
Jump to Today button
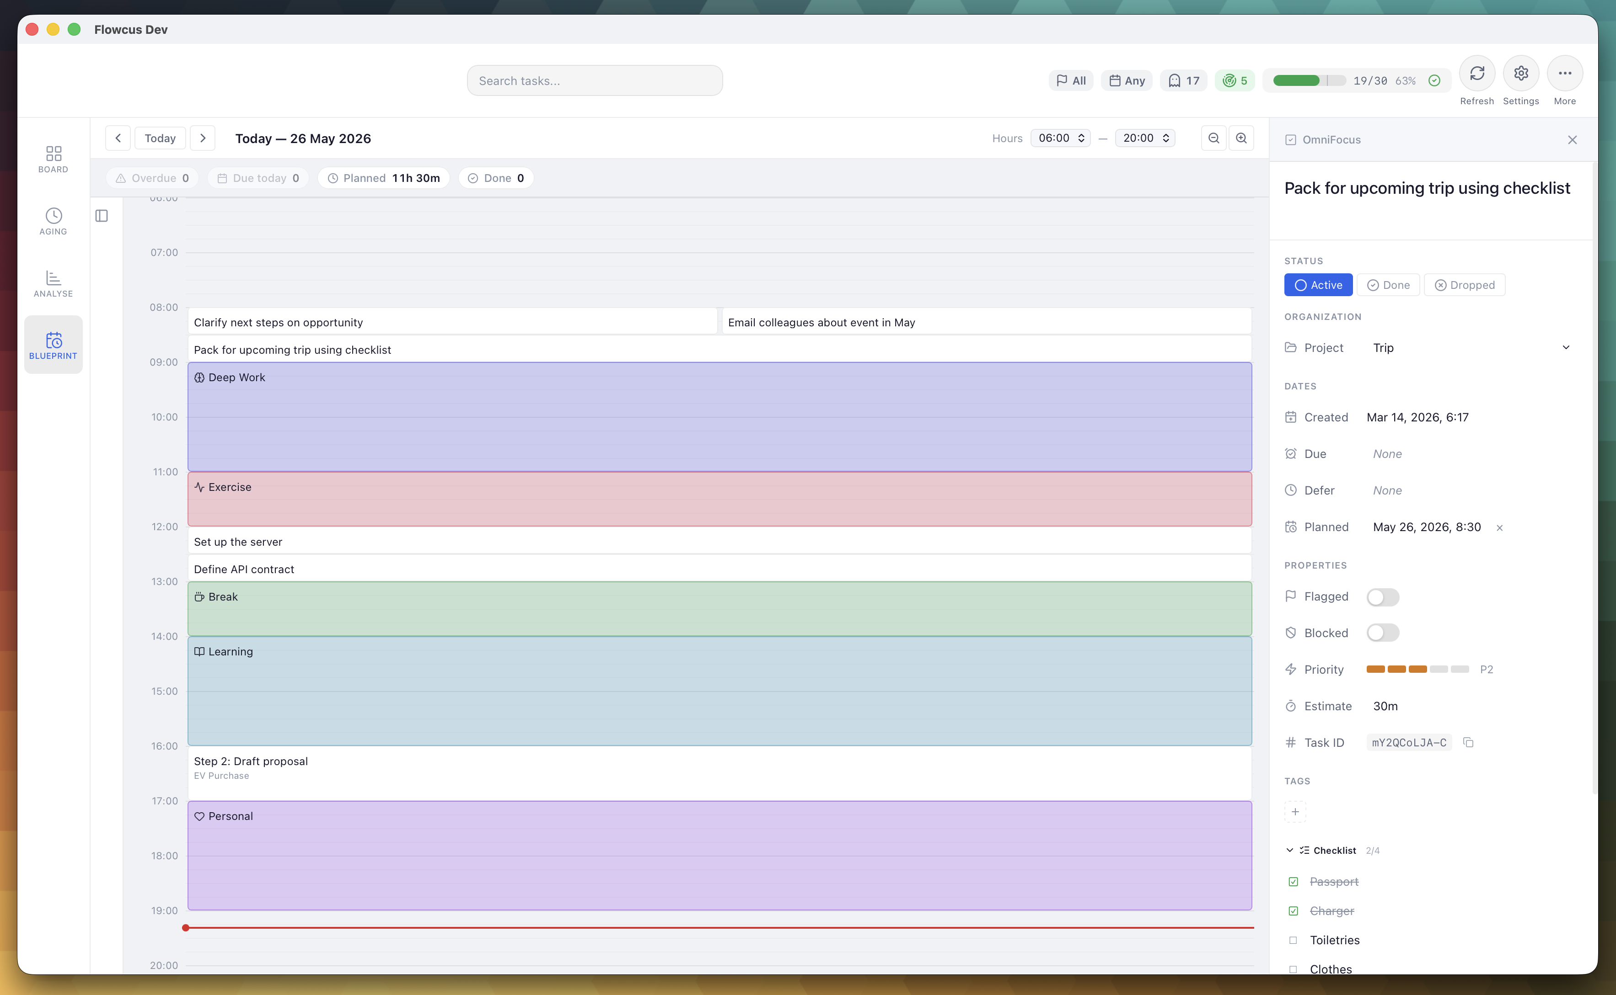tap(160, 138)
